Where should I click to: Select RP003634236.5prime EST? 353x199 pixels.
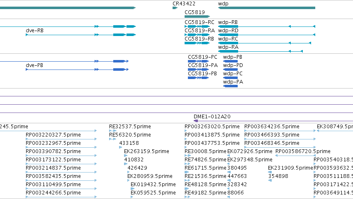(x=272, y=127)
